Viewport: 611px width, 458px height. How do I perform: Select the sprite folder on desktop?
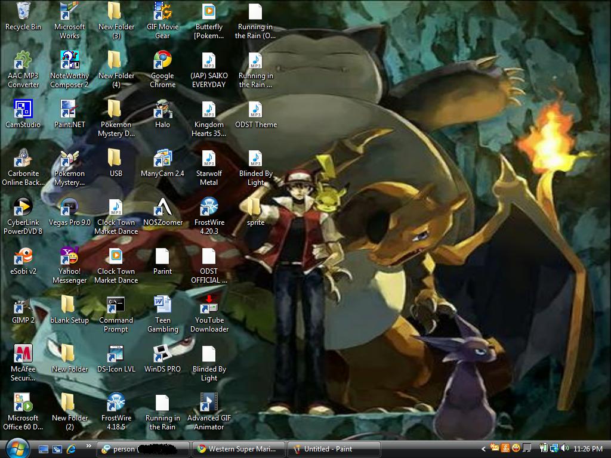[255, 208]
